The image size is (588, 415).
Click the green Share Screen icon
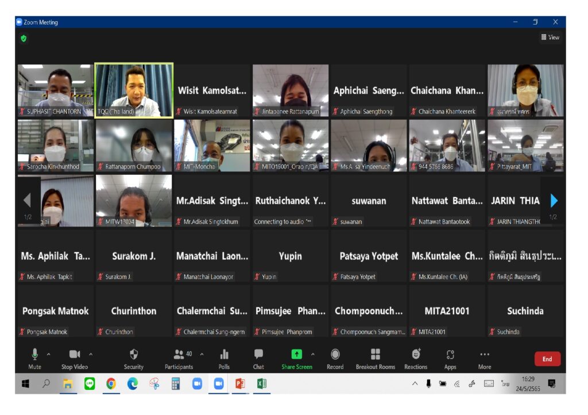pos(296,355)
